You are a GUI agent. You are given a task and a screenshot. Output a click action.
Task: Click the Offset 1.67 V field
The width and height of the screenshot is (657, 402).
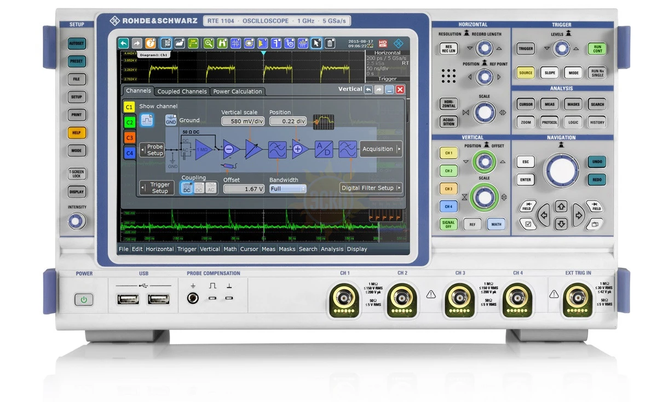(x=244, y=189)
